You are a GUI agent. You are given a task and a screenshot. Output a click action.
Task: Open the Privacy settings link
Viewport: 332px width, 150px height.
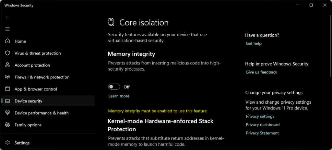coord(260,116)
